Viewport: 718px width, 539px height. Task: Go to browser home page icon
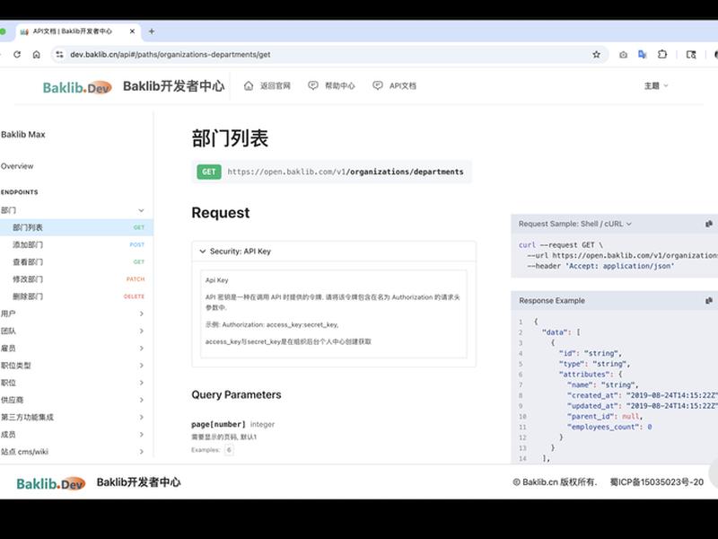point(37,55)
